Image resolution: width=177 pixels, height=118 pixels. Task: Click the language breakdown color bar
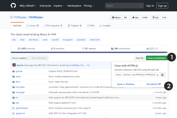pyautogui.click(x=89, y=52)
